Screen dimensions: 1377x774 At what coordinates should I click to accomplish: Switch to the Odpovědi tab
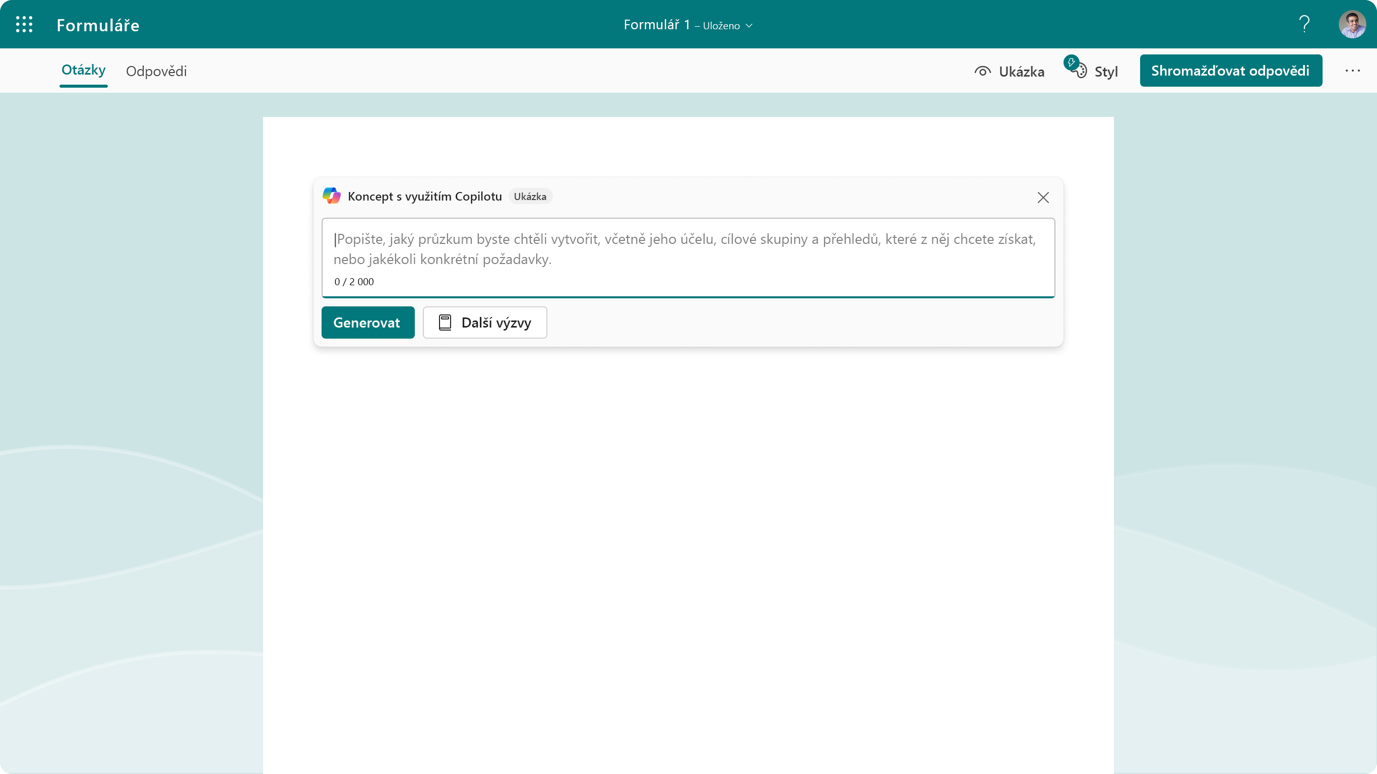156,71
